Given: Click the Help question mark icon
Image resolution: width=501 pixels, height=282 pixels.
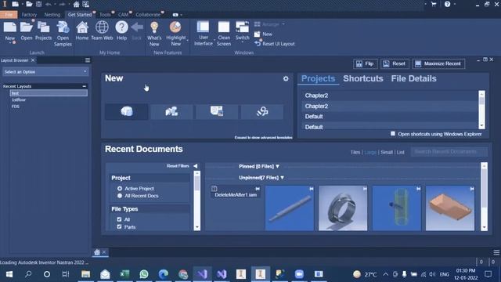Looking at the screenshot, I should tap(121, 27).
